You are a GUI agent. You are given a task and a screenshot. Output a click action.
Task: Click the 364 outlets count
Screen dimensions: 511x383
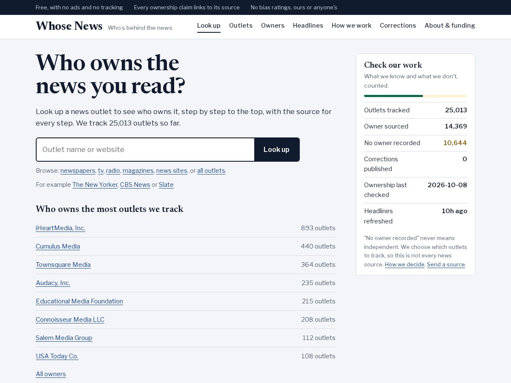tap(318, 265)
